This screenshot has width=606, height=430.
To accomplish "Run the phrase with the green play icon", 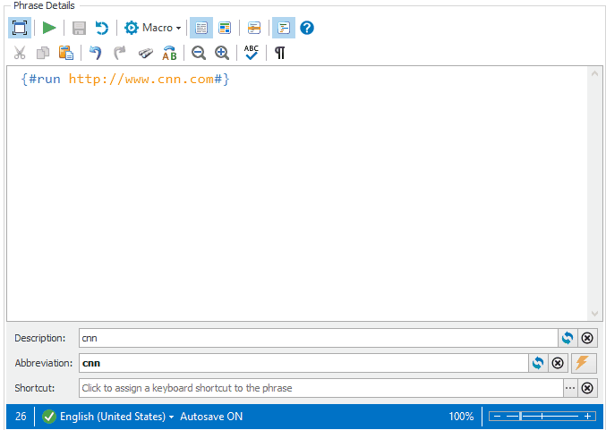I will pos(49,28).
